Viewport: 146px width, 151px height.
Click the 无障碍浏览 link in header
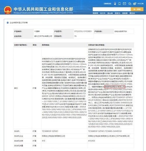[107, 4]
